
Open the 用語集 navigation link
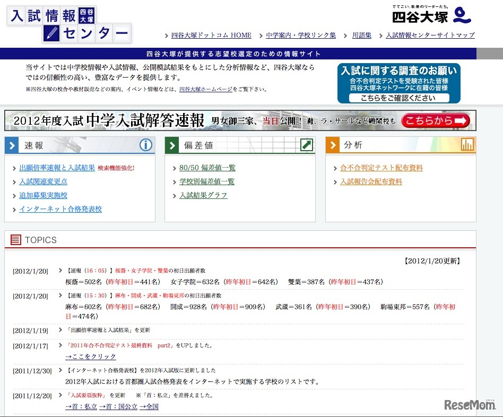[x=361, y=34]
